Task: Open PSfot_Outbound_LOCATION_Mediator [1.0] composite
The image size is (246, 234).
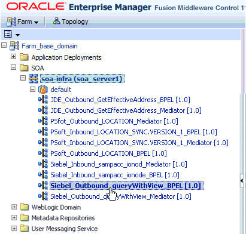Action: (114, 121)
